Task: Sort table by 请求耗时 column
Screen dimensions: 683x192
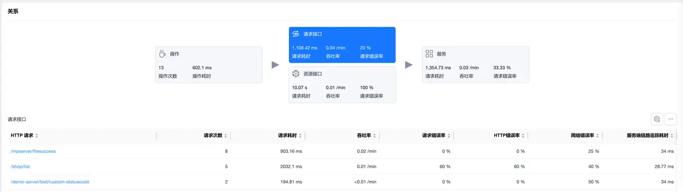Action: coord(300,136)
